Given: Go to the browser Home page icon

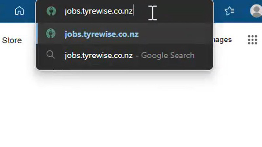Looking at the screenshot, I should pos(19,11).
